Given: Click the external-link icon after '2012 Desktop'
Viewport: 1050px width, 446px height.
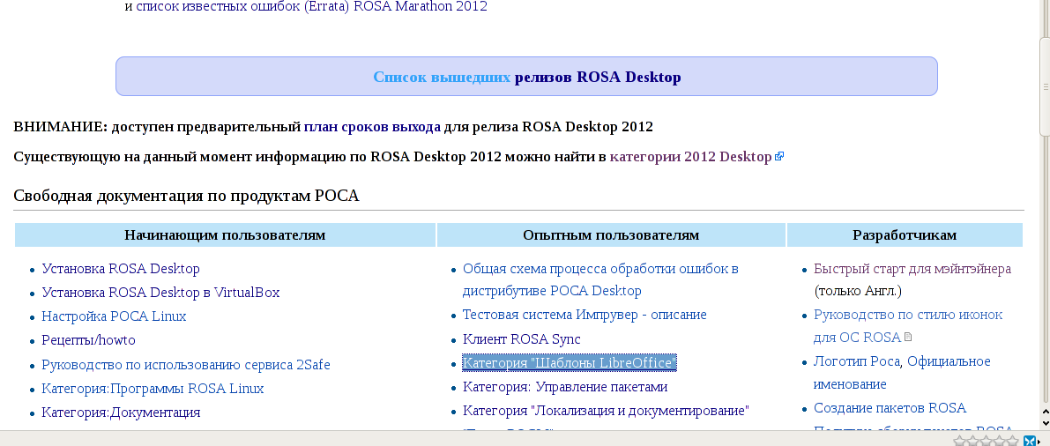Looking at the screenshot, I should click(778, 157).
